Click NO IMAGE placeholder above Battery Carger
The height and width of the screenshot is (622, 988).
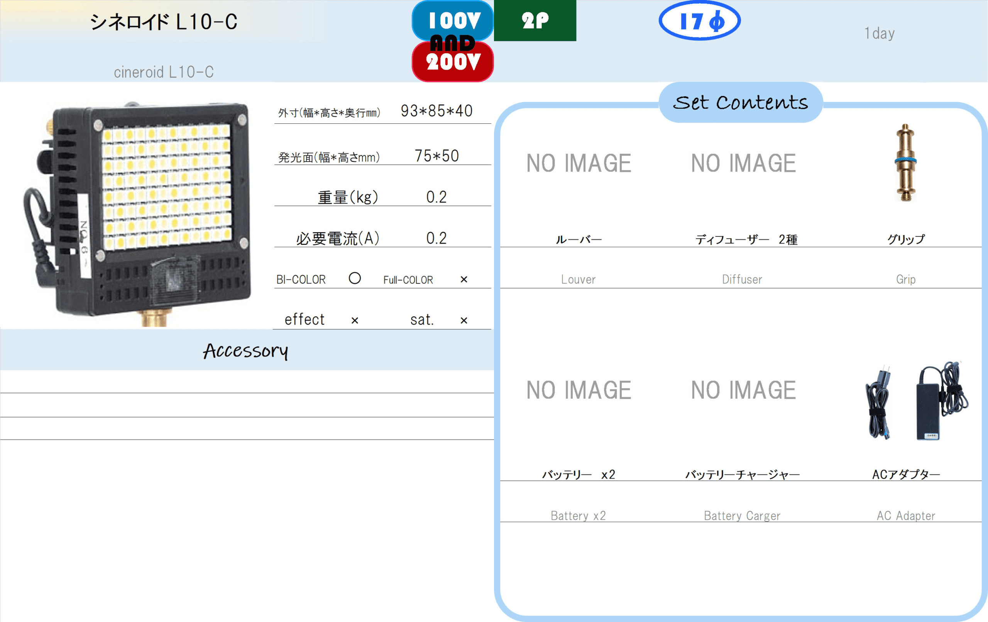click(743, 390)
